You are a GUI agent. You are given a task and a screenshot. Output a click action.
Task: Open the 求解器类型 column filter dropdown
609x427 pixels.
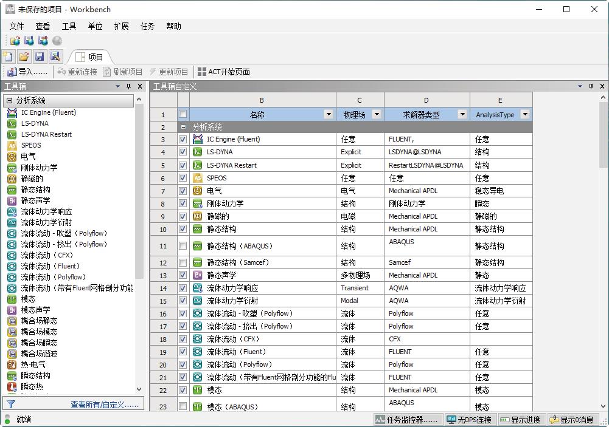462,114
